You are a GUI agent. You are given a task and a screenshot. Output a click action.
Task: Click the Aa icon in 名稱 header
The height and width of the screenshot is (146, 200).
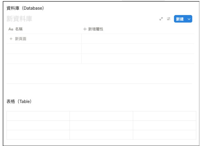pos(11,29)
